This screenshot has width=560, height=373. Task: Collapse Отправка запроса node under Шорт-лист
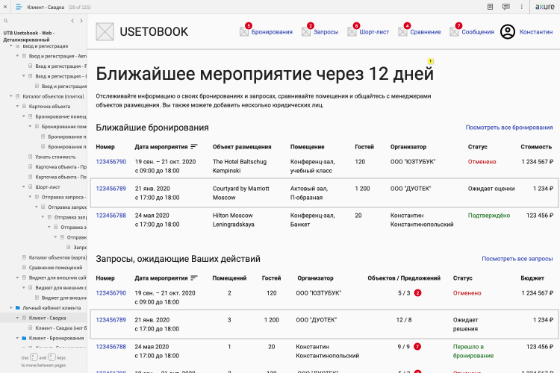click(x=31, y=197)
